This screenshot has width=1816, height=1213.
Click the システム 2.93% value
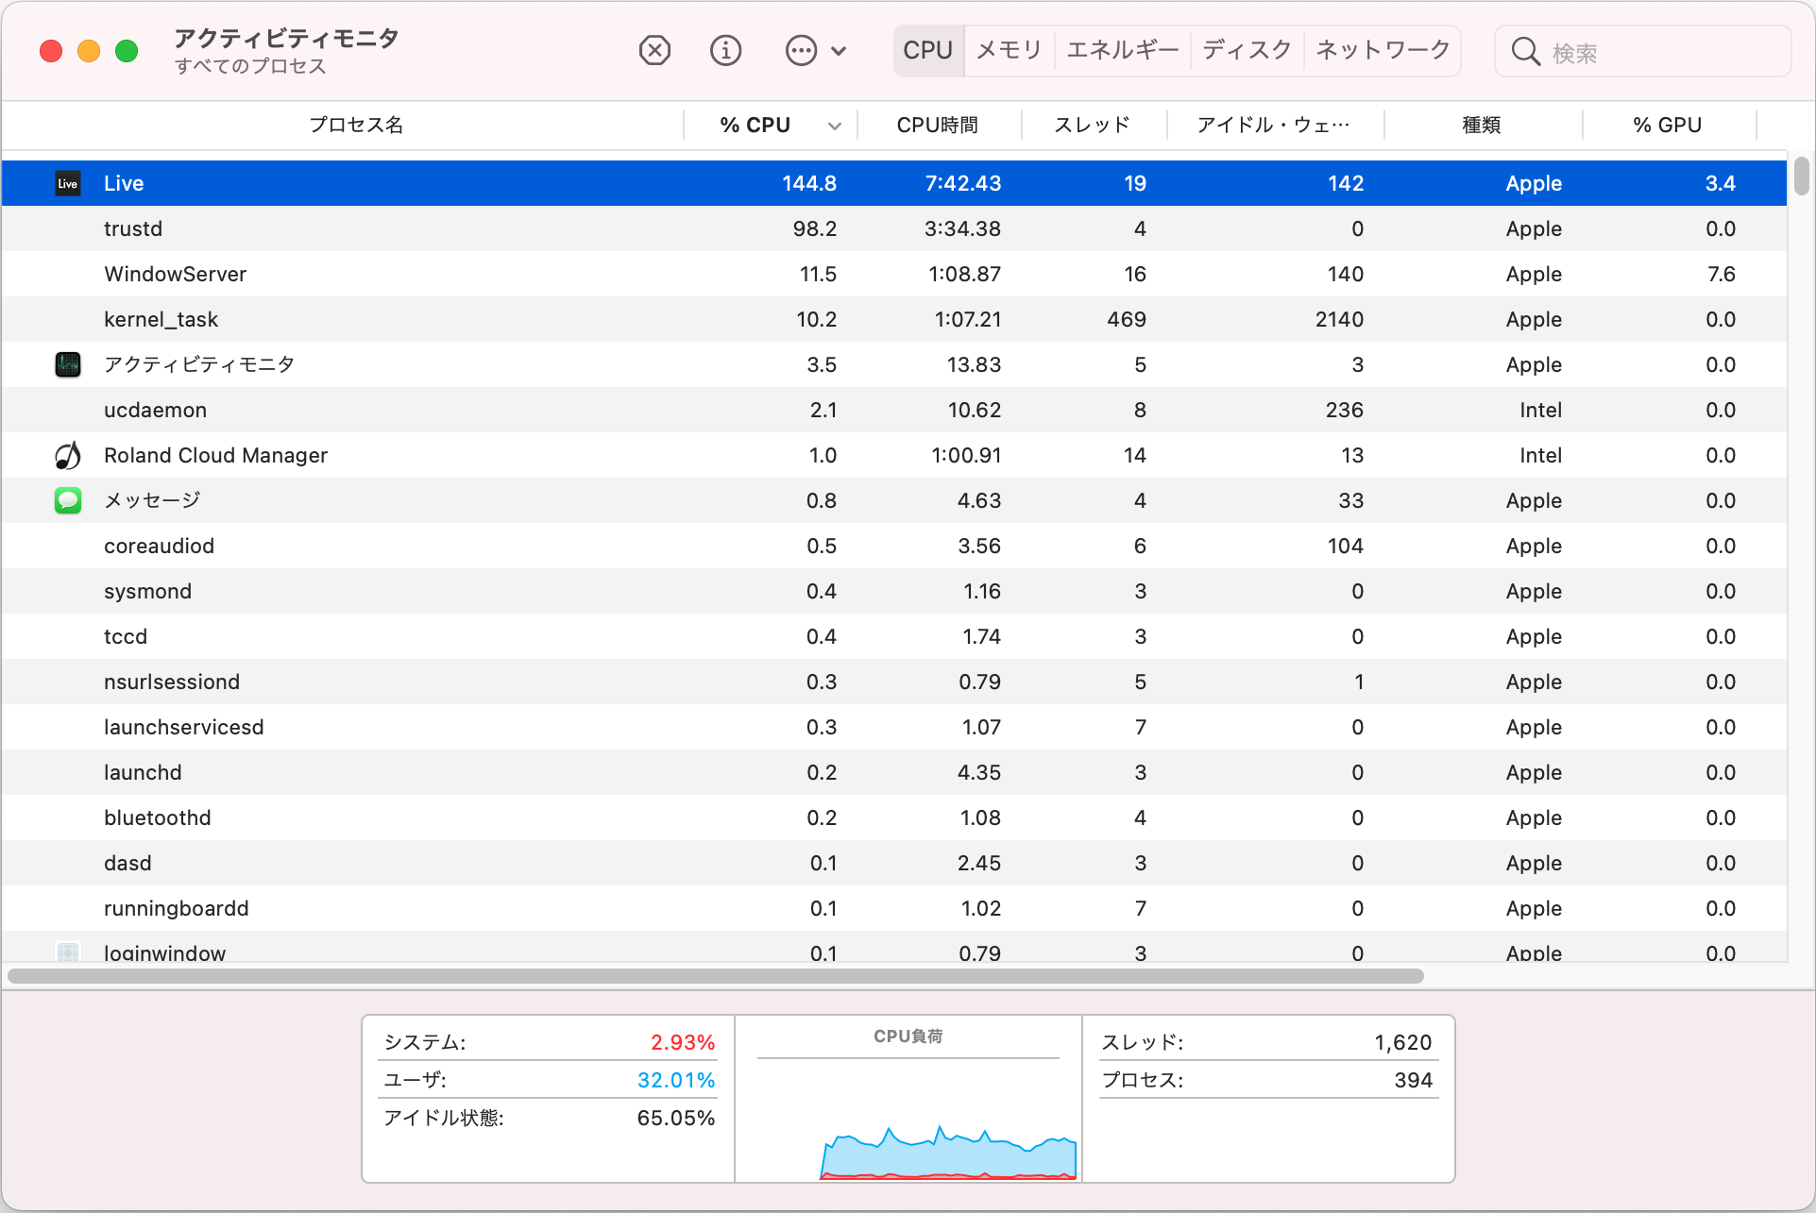[682, 1042]
